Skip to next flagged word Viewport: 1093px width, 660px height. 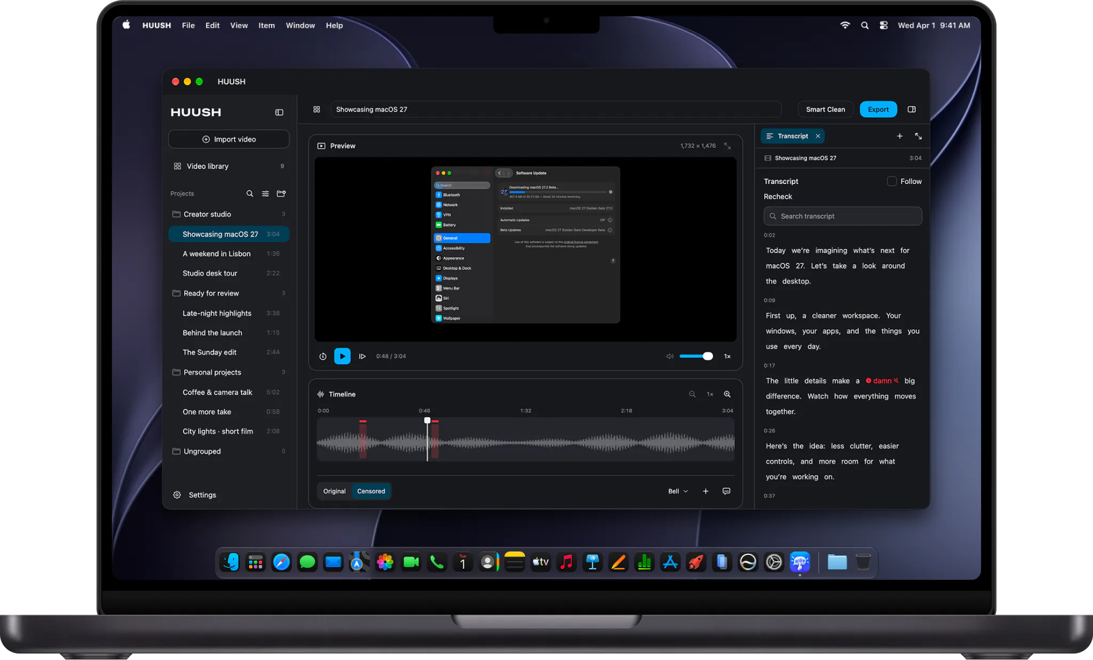pos(362,356)
